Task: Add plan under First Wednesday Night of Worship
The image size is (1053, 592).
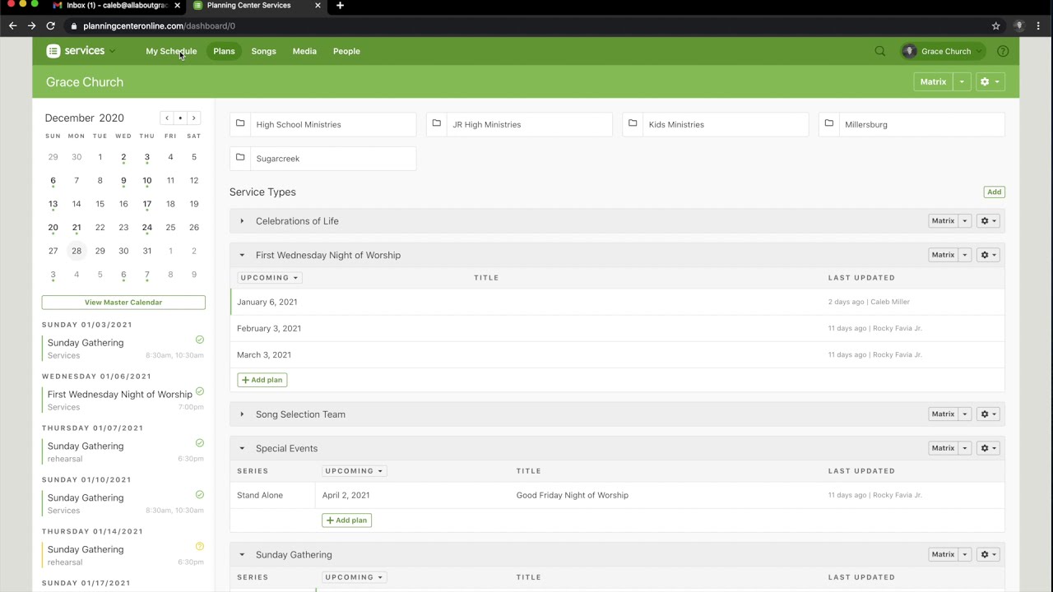Action: click(x=262, y=380)
